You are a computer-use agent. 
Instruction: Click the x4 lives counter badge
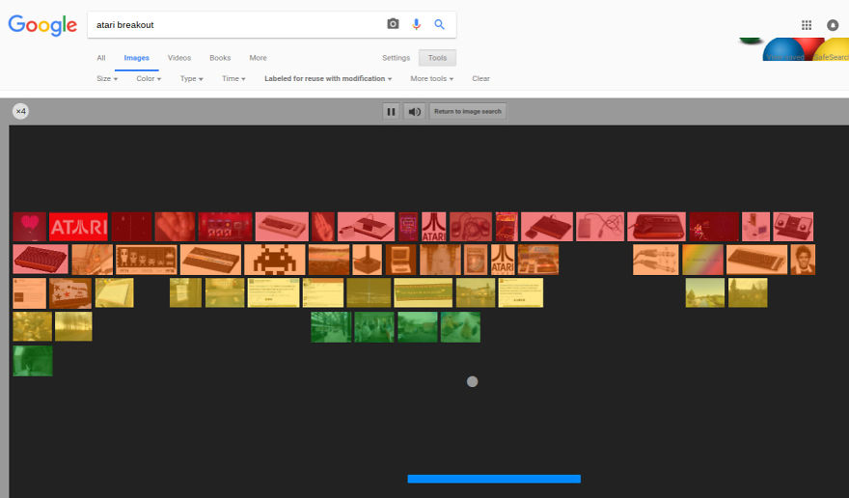(20, 112)
